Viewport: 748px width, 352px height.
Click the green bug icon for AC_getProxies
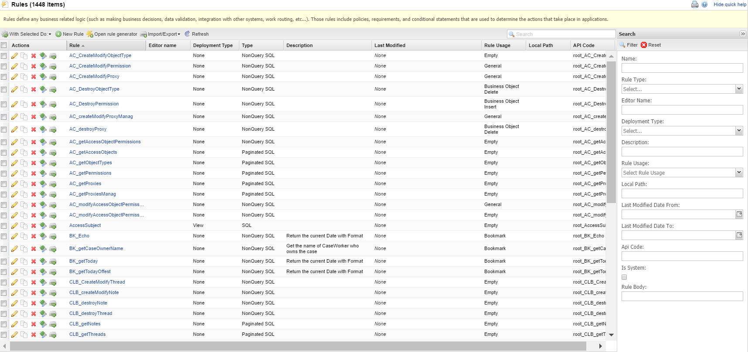click(43, 184)
